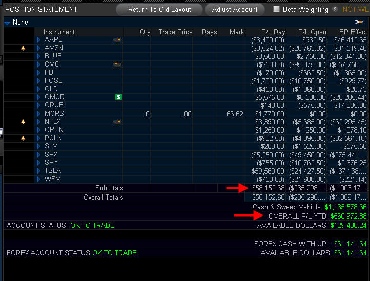The height and width of the screenshot is (281, 370).
Task: Collapse the None group arrow
Action: [x=7, y=23]
